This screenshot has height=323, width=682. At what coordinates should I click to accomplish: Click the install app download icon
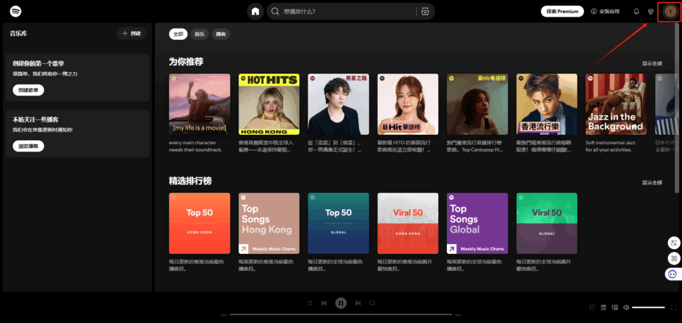click(x=593, y=11)
